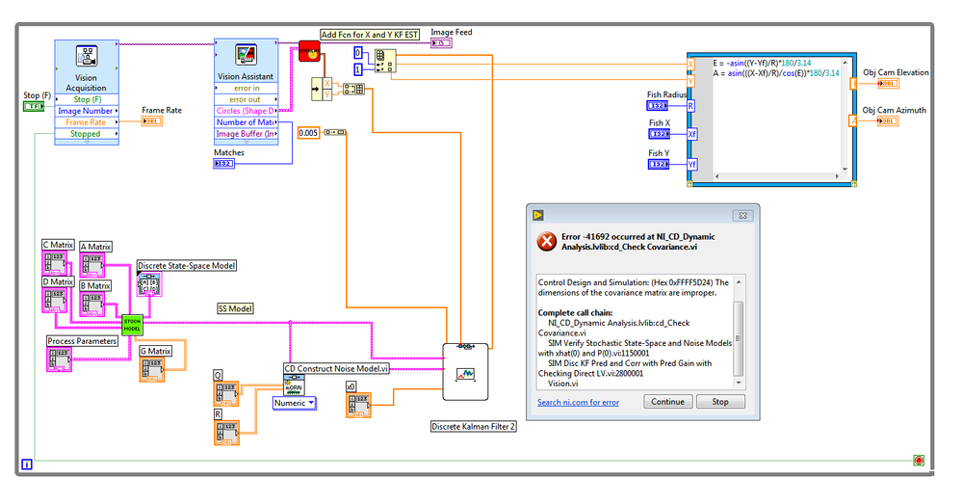
Task: Click the Vision Assistant Express VI icon
Action: (x=246, y=55)
